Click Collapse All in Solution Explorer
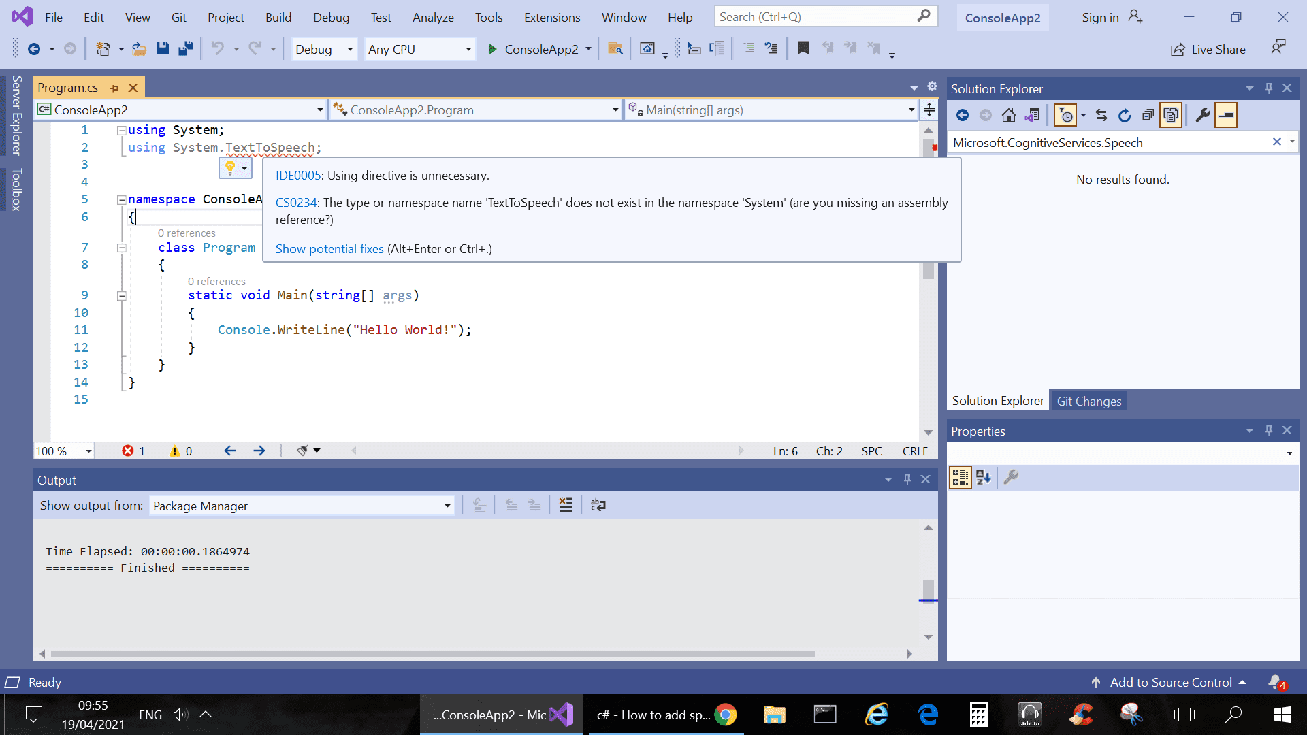The image size is (1307, 735). tap(1148, 116)
